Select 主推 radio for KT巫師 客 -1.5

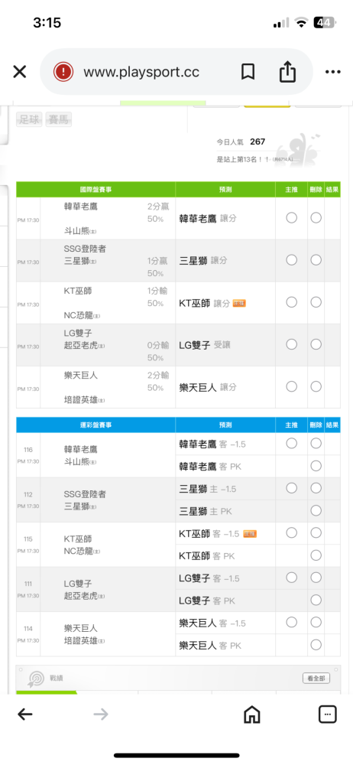point(292,532)
